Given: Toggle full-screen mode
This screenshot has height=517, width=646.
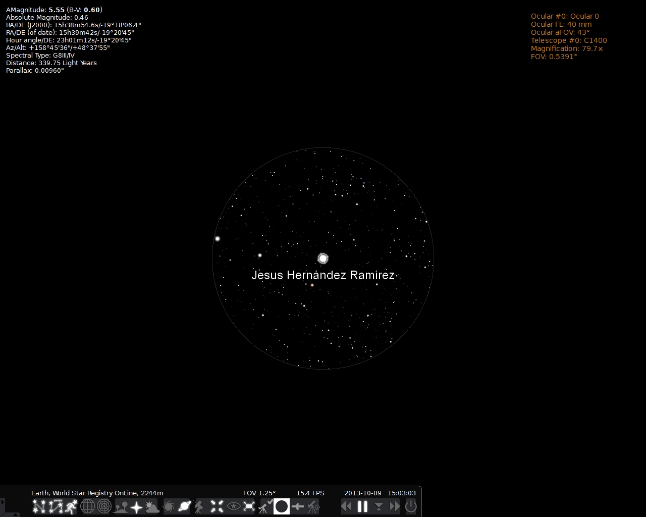Looking at the screenshot, I should point(249,506).
